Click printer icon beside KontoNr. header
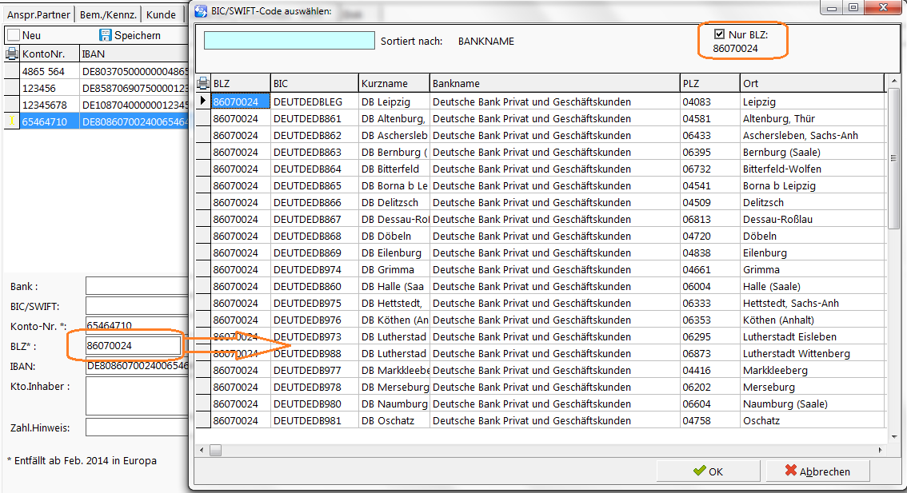 11,54
